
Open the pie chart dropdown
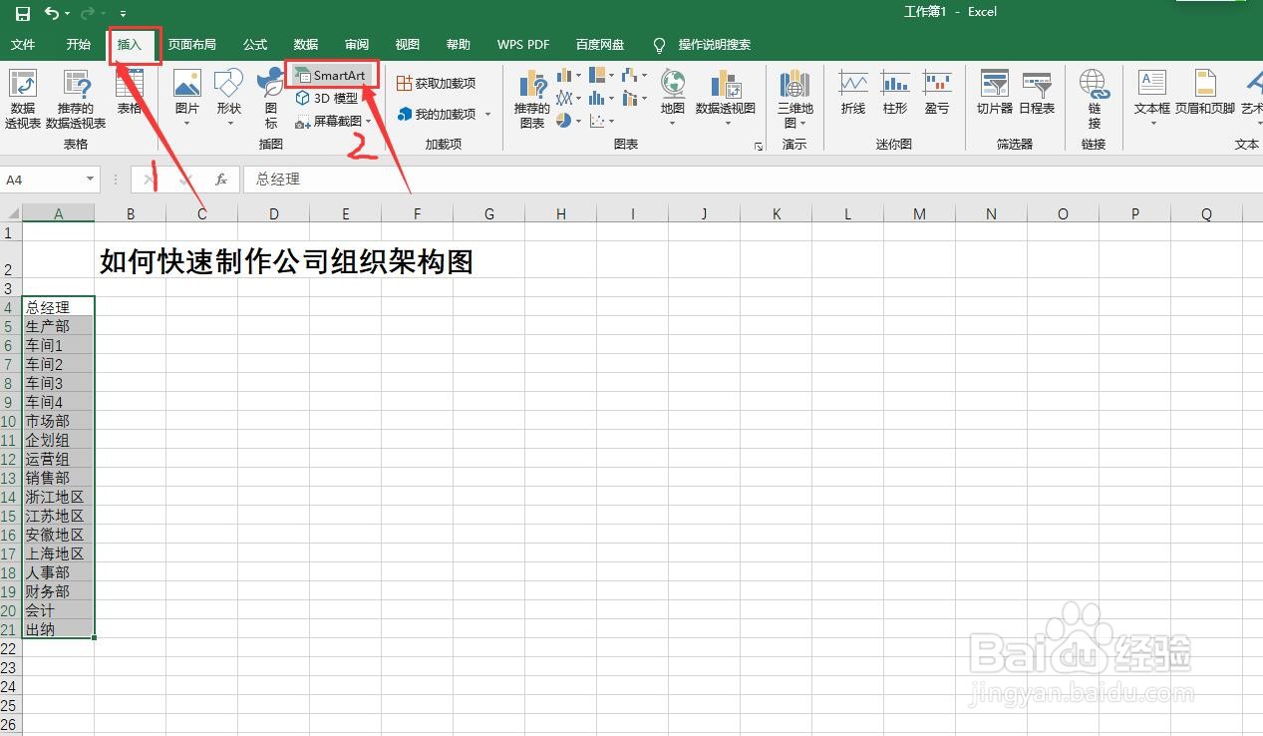pyautogui.click(x=568, y=121)
